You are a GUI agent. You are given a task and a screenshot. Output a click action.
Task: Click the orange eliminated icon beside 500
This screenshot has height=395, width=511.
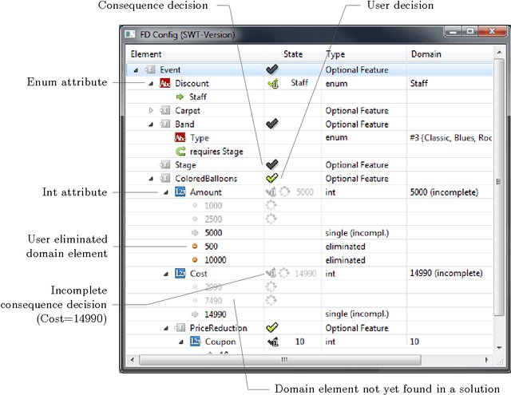194,247
